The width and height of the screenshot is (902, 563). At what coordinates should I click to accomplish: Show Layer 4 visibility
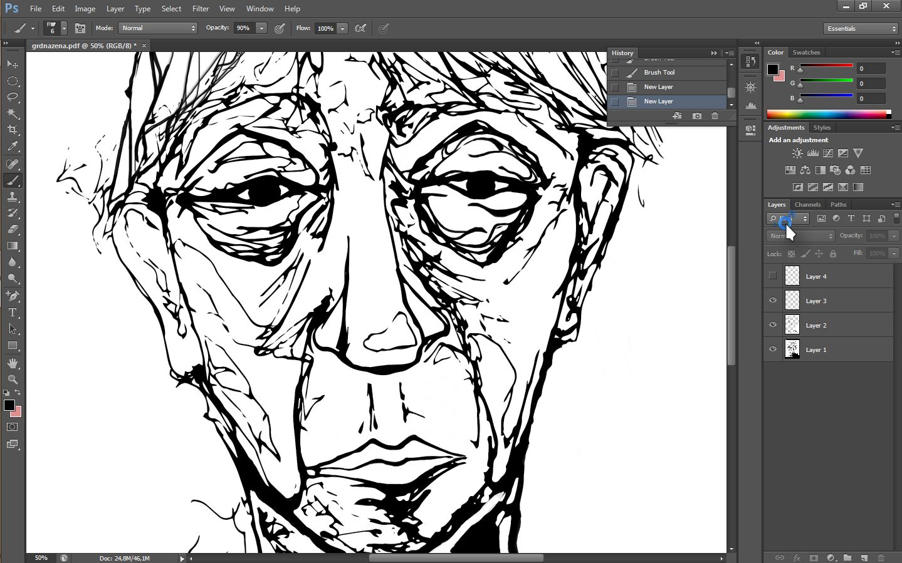tap(773, 276)
